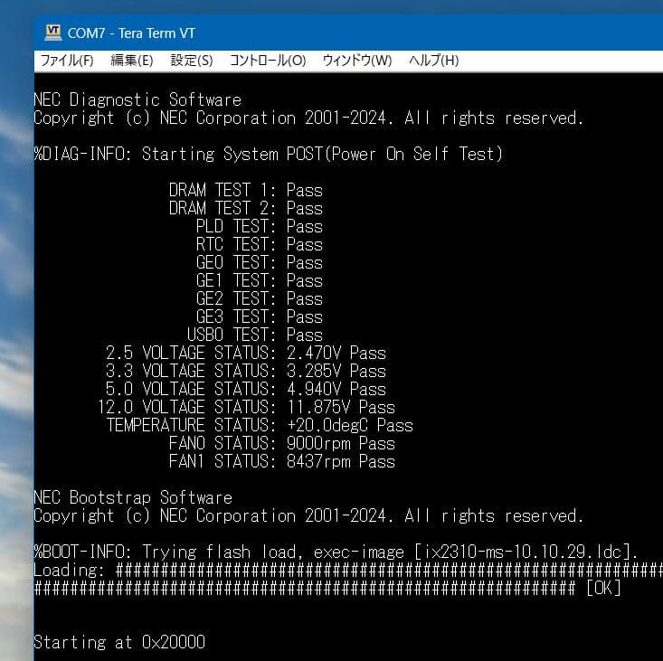Click the TEMPERATURE STATUS +20.0degC line

pos(260,425)
